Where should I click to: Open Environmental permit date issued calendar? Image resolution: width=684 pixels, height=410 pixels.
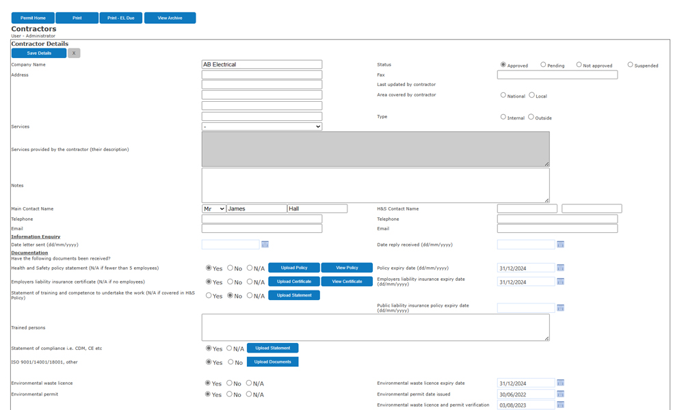[560, 394]
